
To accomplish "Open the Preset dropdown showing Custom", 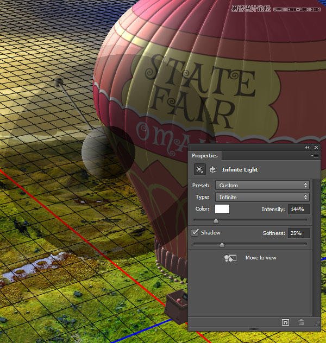I will click(262, 185).
